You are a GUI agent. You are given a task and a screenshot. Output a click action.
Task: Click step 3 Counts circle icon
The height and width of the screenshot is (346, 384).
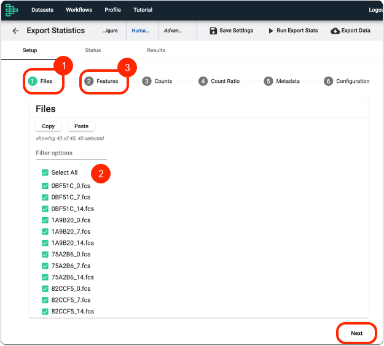pos(147,81)
